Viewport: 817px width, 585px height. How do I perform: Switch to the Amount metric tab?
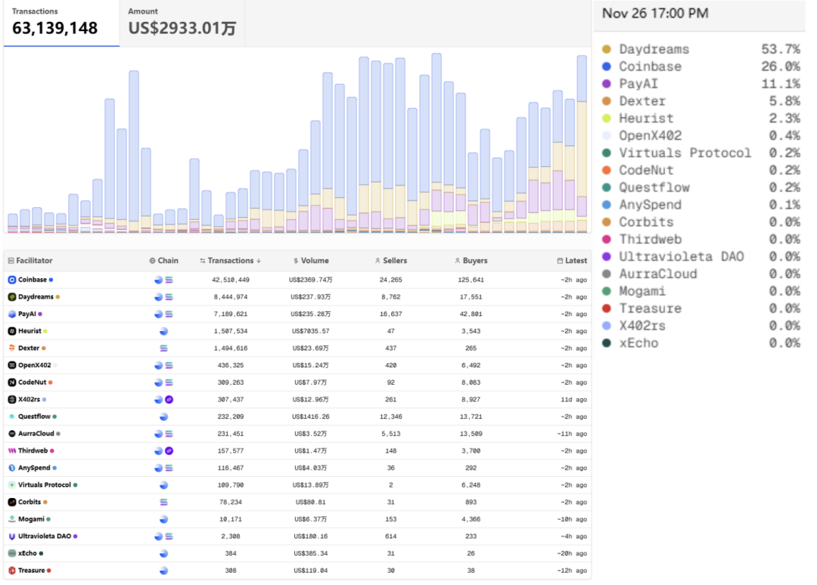click(182, 23)
